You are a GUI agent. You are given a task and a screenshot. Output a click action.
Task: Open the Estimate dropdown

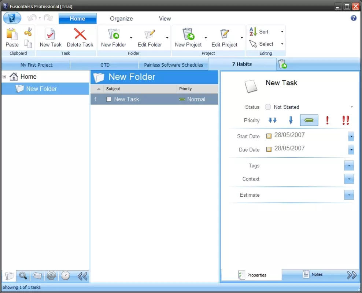(x=349, y=195)
